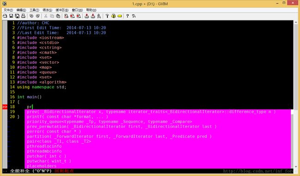The image size is (300, 176).
Task: Open the 语法(S) menu
Action: coord(47,10)
